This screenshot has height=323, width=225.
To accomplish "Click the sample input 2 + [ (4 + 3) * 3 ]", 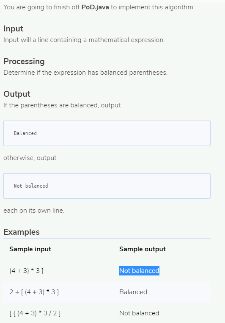I will tap(34, 292).
